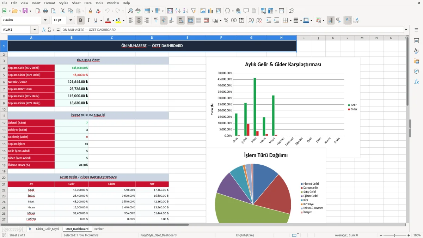Open the Save options dropdown arrow
This screenshot has height=238, width=423.
pyautogui.click(x=30, y=11)
